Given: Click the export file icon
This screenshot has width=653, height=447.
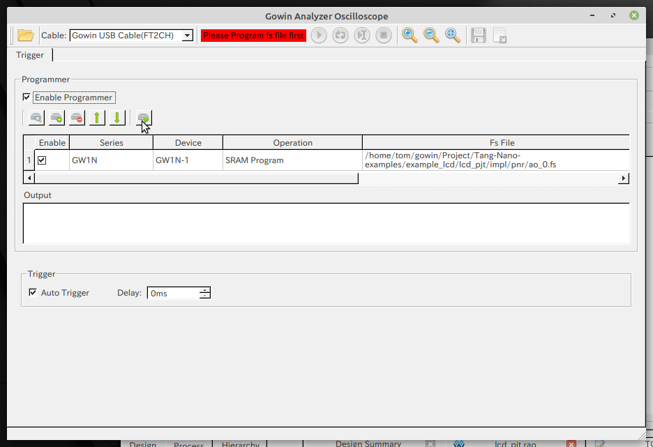Looking at the screenshot, I should point(500,36).
